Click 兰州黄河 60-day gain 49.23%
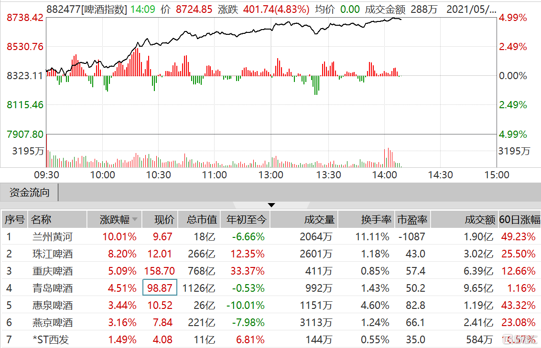 [519, 237]
